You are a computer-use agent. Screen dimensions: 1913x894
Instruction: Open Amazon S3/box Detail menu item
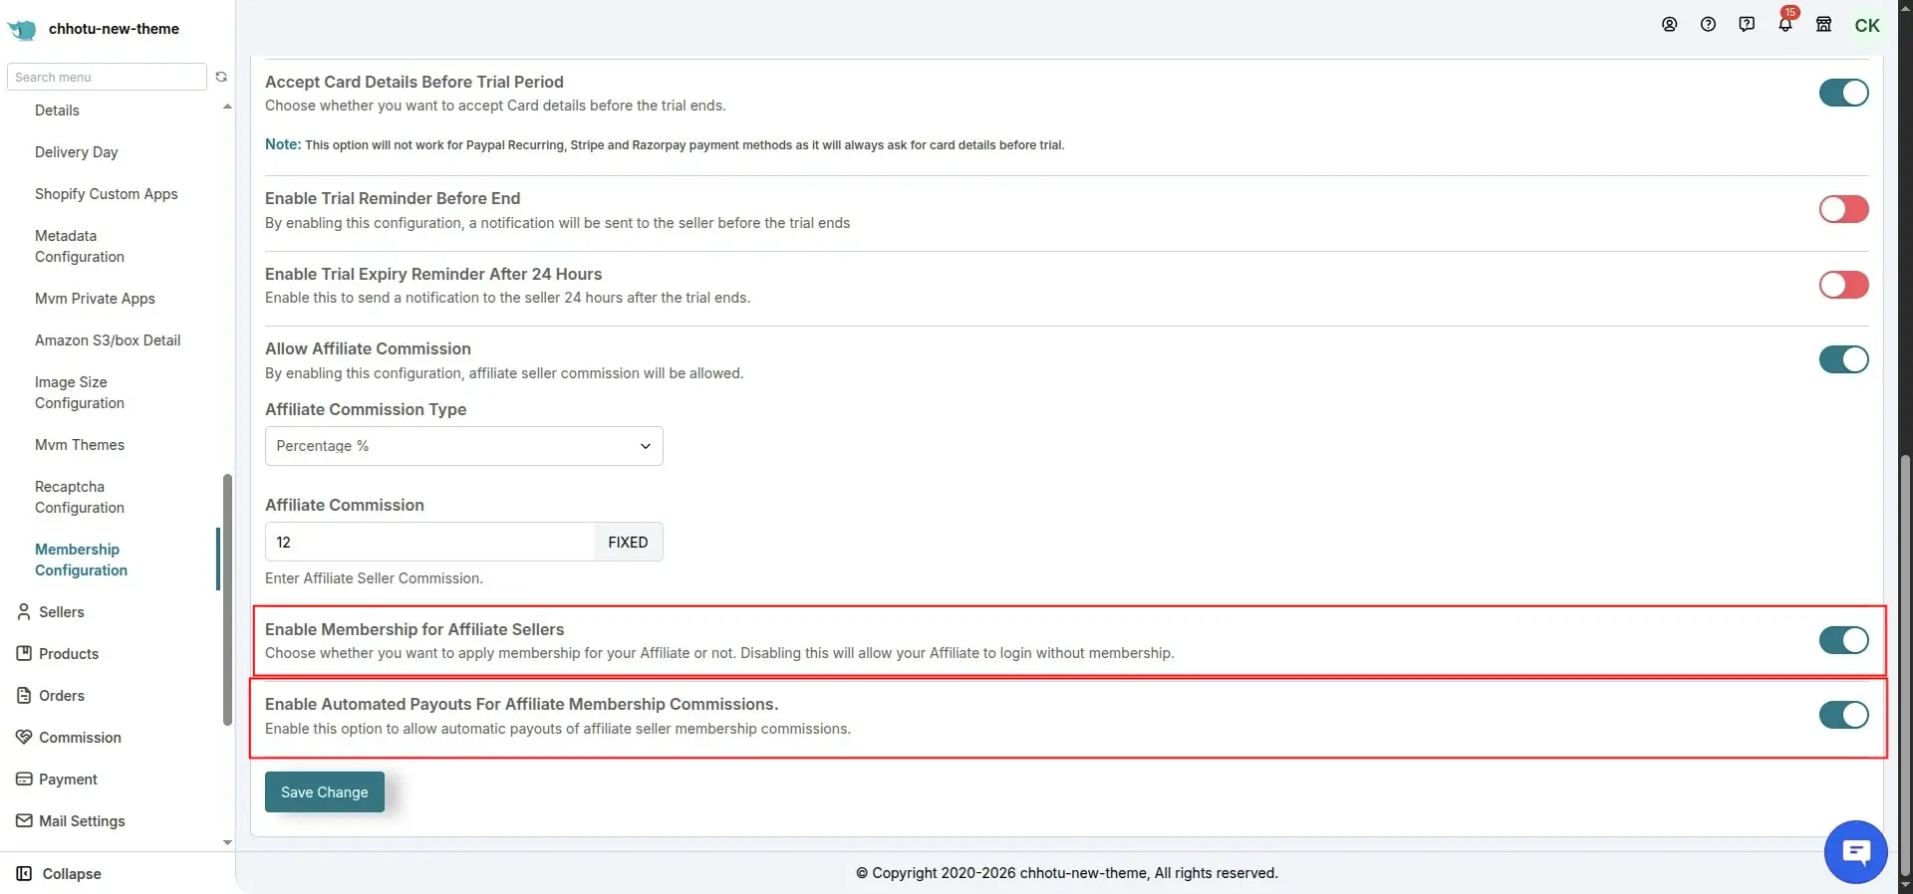pyautogui.click(x=108, y=340)
